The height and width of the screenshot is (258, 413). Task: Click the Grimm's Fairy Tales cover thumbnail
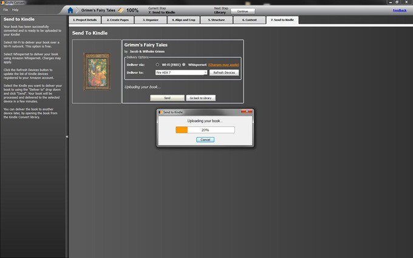coord(97,72)
